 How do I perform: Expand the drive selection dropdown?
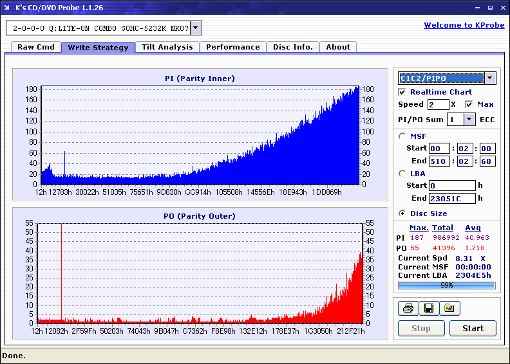196,28
